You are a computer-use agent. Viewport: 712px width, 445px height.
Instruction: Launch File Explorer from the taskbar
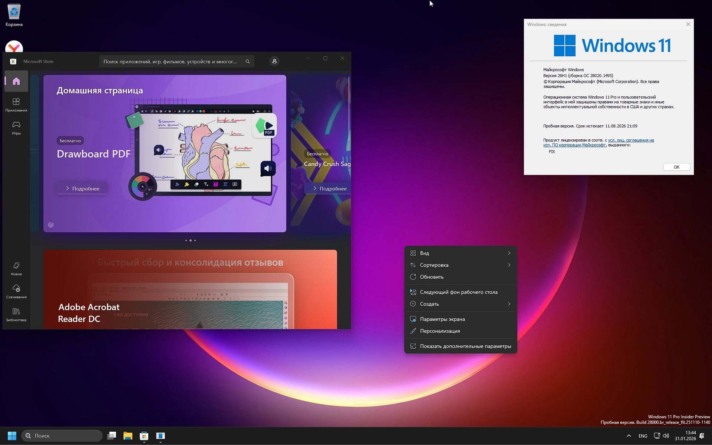click(x=128, y=436)
